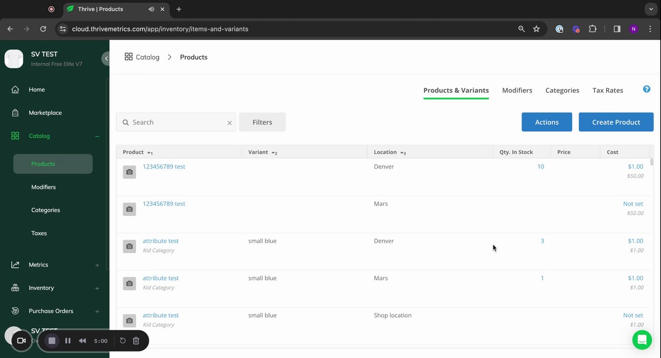This screenshot has height=358, width=661.
Task: Open Marketplace via its bag icon
Action: tap(15, 113)
